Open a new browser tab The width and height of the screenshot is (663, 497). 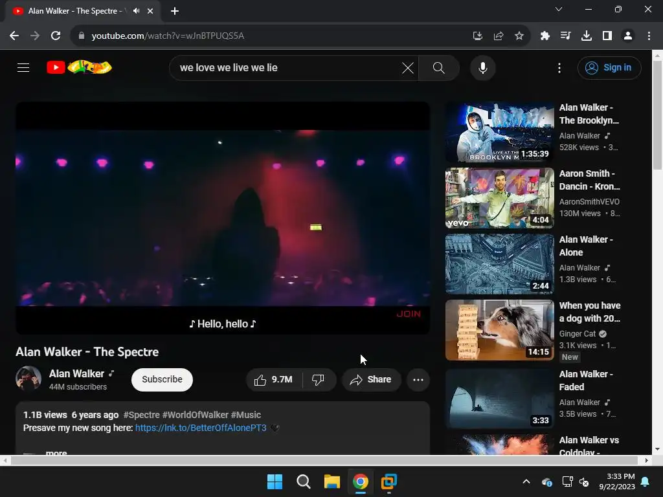[x=175, y=11]
